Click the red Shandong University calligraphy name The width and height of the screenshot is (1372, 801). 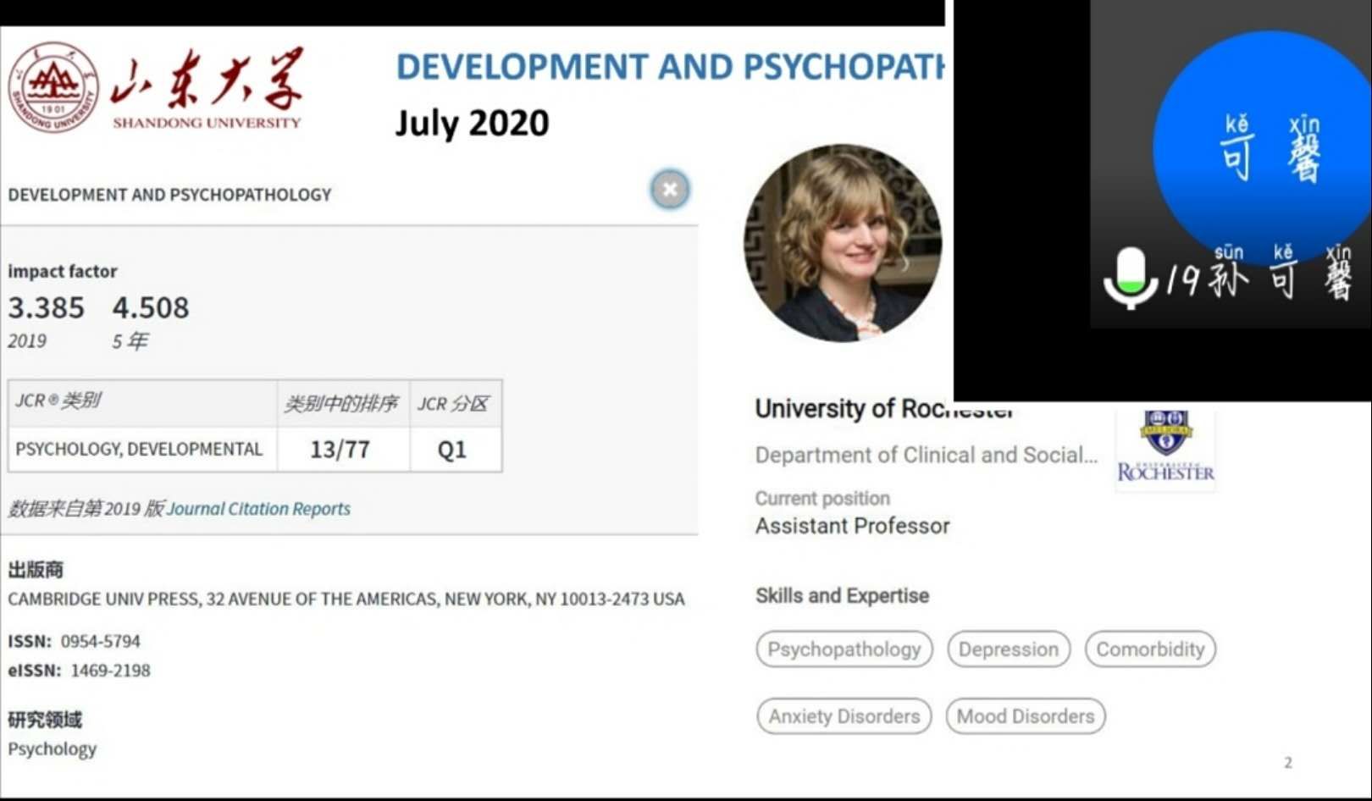(207, 80)
